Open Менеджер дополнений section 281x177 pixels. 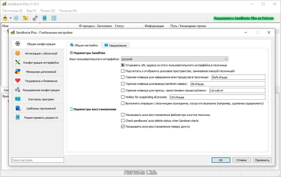tap(38, 72)
